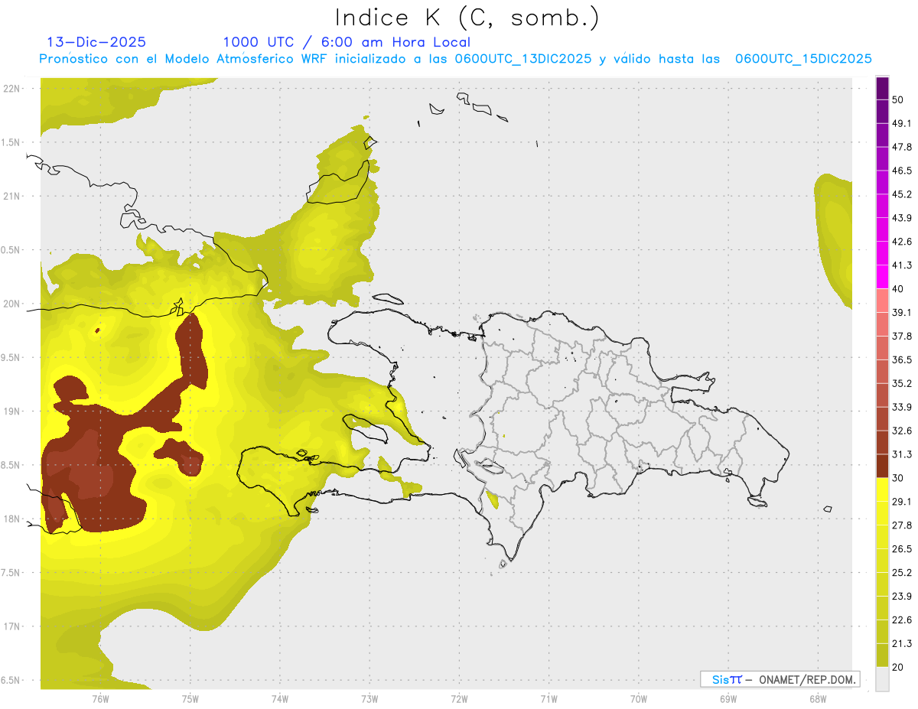Click the olive legend swatch between 20 and 21.3
The image size is (918, 709).
pos(883,655)
